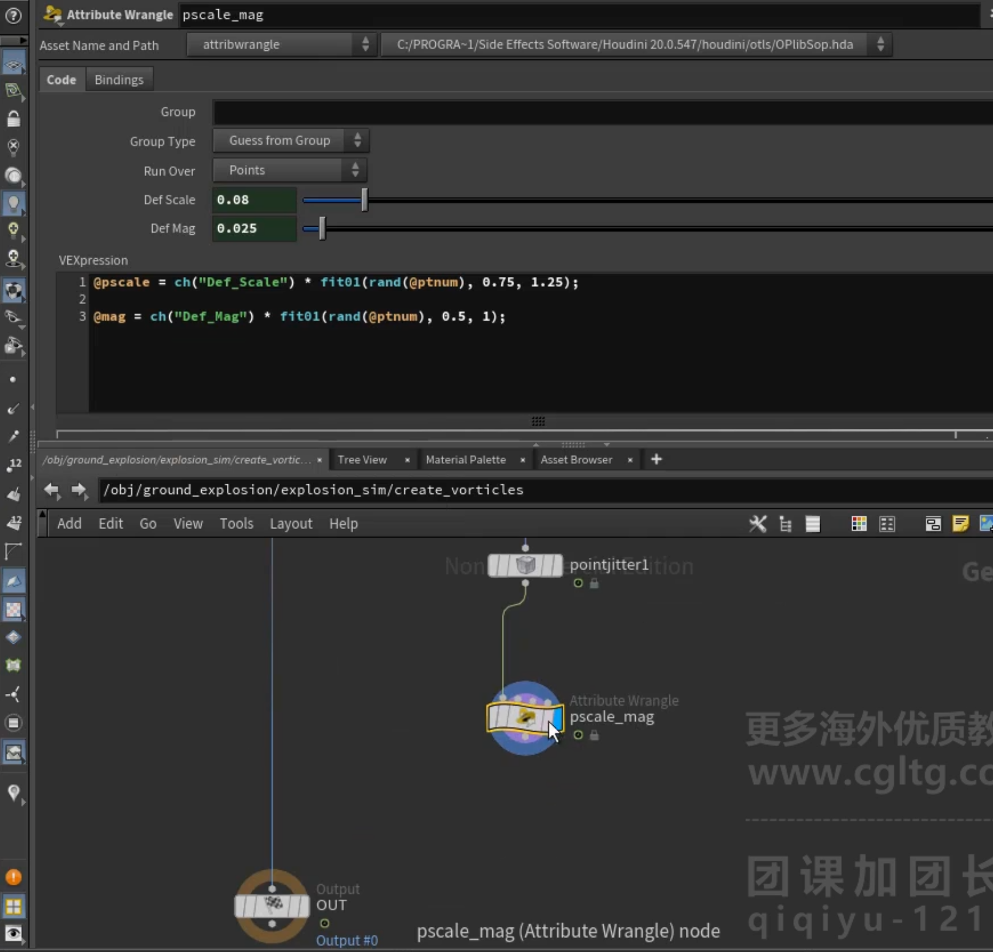This screenshot has height=952, width=993.
Task: Click the orange warning icon in sidebar
Action: click(13, 877)
